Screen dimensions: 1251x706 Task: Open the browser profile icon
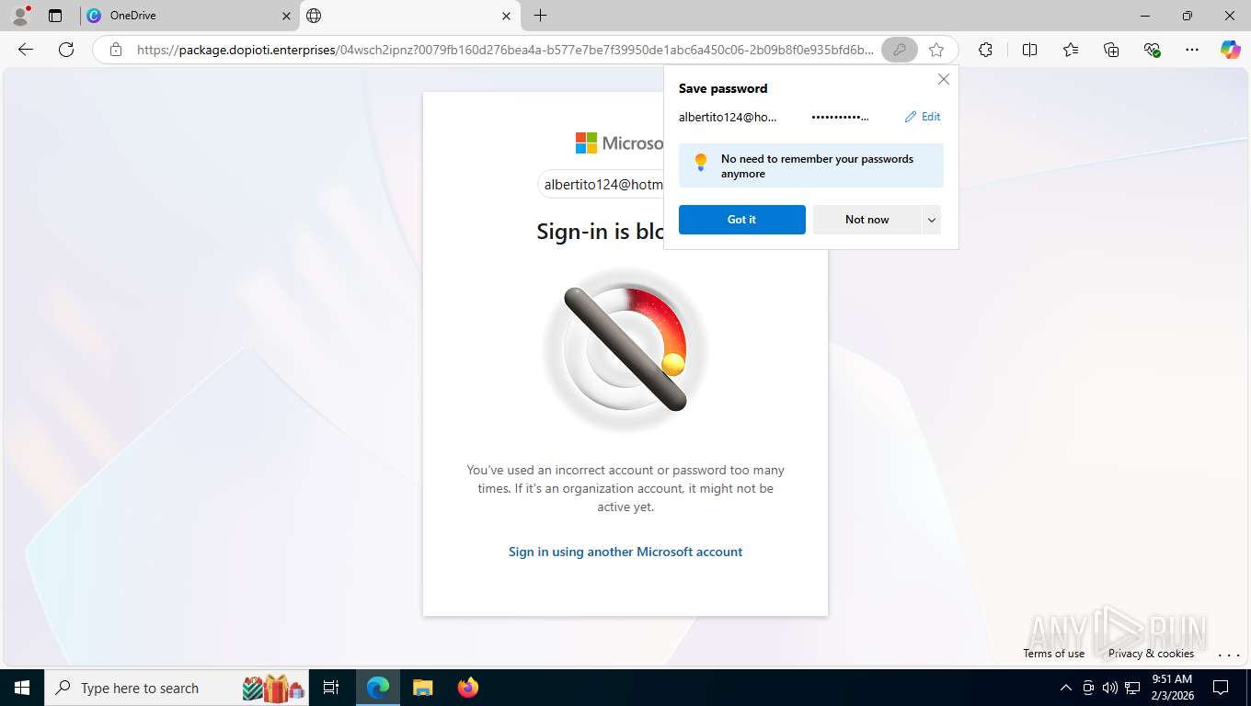[x=20, y=16]
